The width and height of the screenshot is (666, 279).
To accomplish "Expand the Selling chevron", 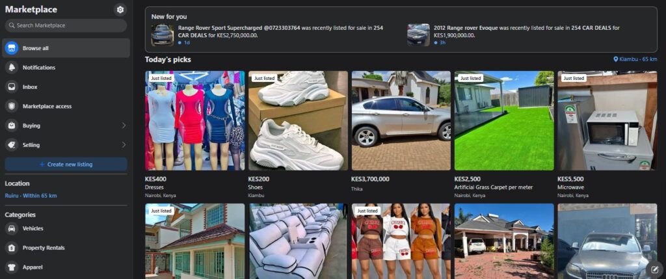I will 124,145.
